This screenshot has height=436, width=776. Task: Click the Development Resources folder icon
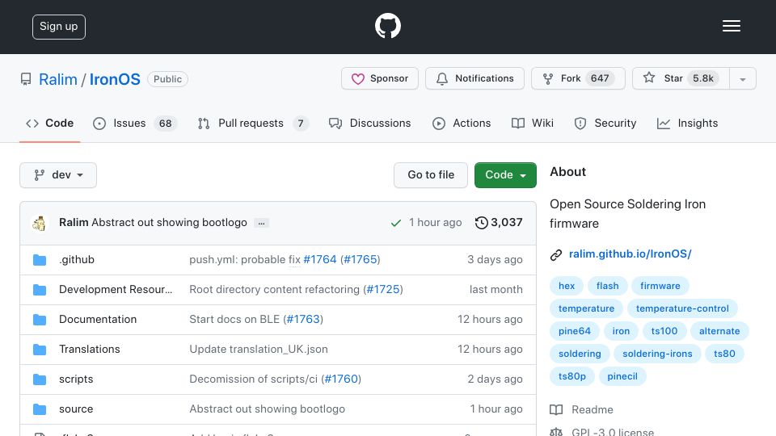click(40, 290)
